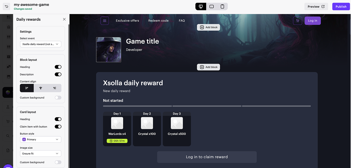Switch to desktop preview device icon
Image resolution: width=351 pixels, height=168 pixels.
201,6
